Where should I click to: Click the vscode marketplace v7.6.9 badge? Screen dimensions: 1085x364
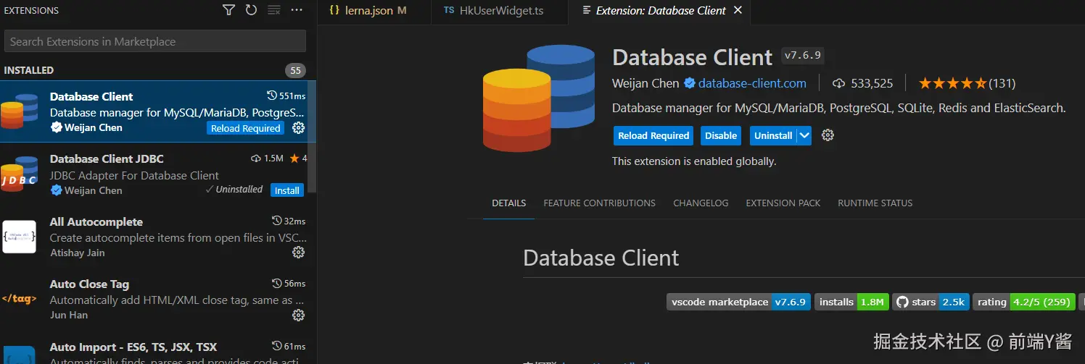pyautogui.click(x=738, y=302)
